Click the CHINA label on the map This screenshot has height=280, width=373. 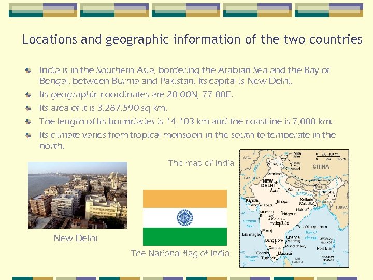coord(321,166)
